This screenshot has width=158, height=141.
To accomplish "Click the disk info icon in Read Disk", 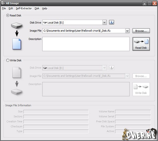I will 111,22.
